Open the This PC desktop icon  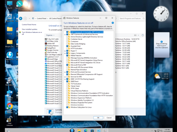(10, 5)
